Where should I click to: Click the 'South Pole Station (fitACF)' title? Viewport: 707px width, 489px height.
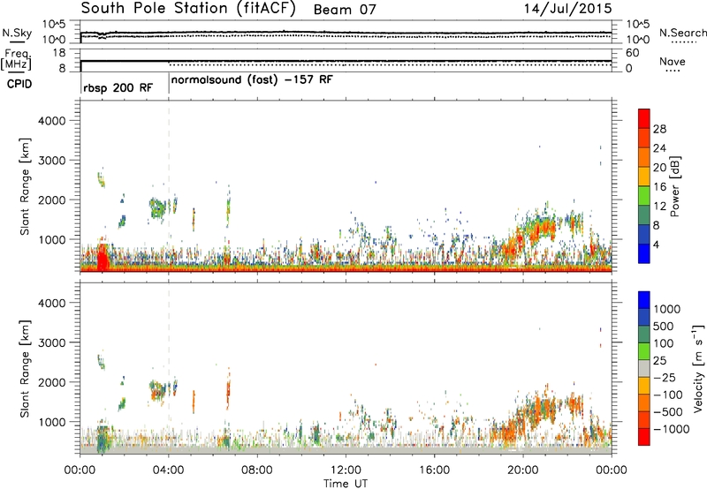tap(188, 9)
